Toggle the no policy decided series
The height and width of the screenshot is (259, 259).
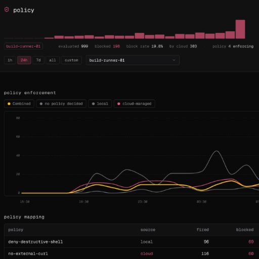[61, 104]
